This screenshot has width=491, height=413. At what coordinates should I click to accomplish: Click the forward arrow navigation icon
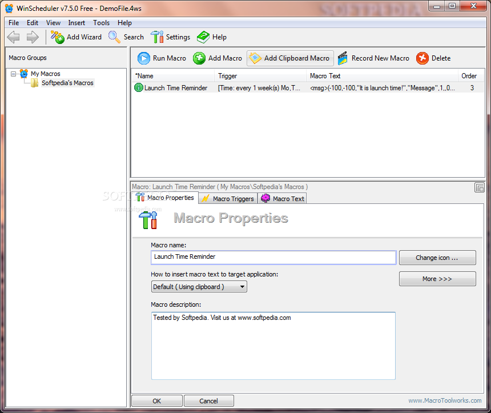(x=33, y=37)
